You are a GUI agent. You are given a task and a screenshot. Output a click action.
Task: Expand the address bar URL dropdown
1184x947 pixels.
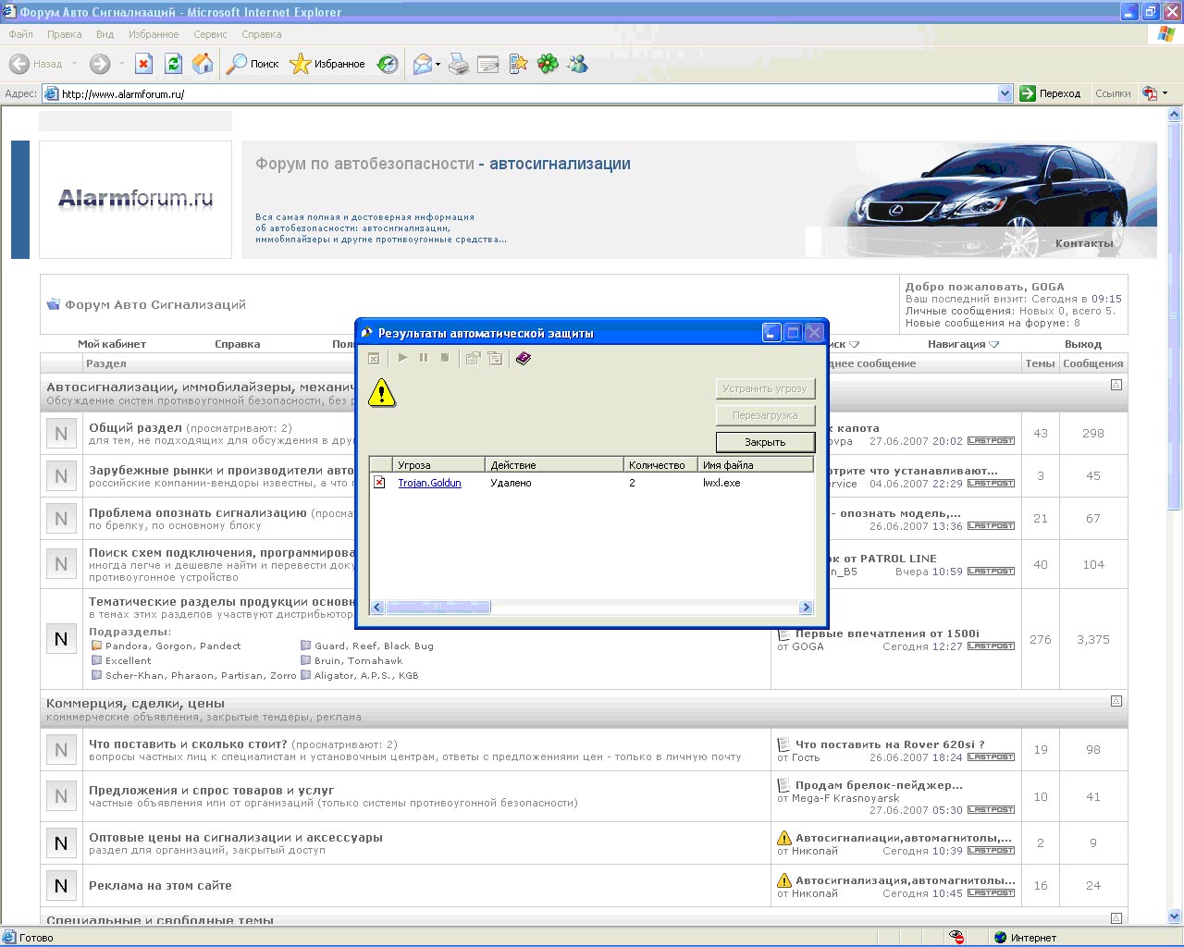click(x=1005, y=93)
